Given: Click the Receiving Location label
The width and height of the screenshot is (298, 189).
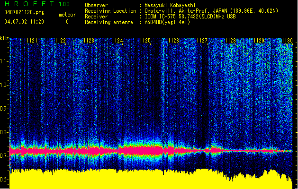Looking at the screenshot, I should point(110,11).
